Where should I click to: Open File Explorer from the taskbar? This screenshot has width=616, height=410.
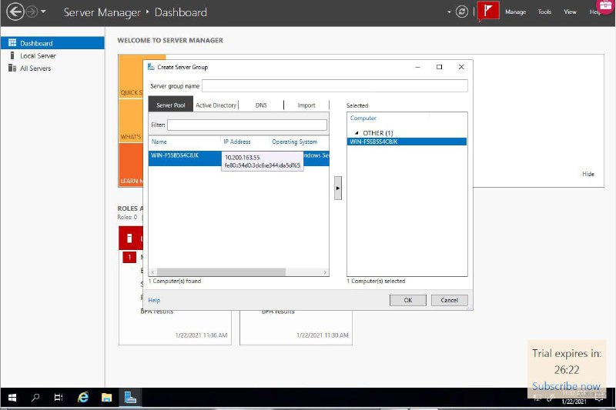pos(106,398)
